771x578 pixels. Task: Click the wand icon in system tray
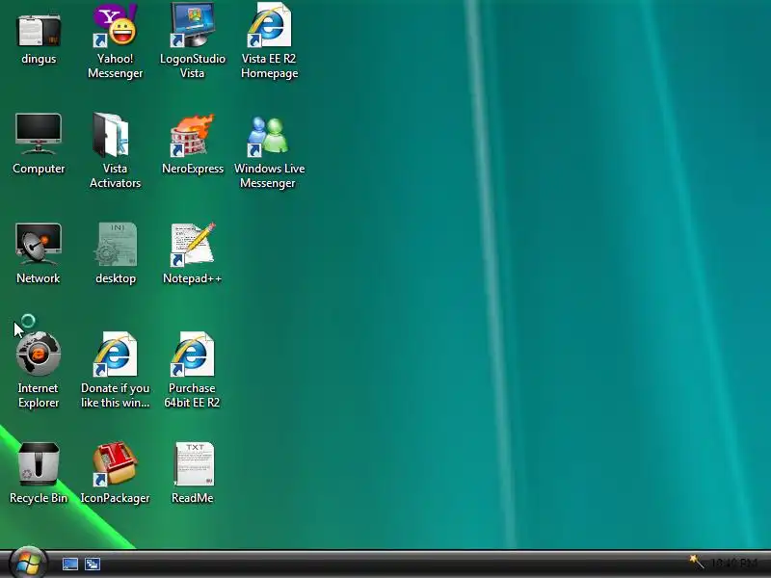[x=696, y=562]
